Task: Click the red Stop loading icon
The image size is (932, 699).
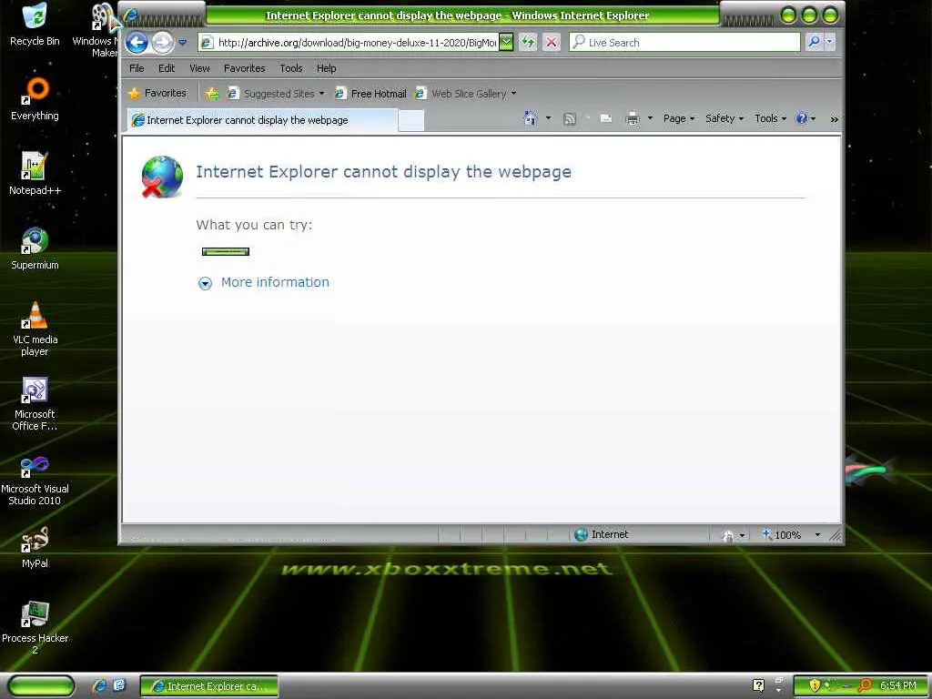Action: (x=552, y=42)
